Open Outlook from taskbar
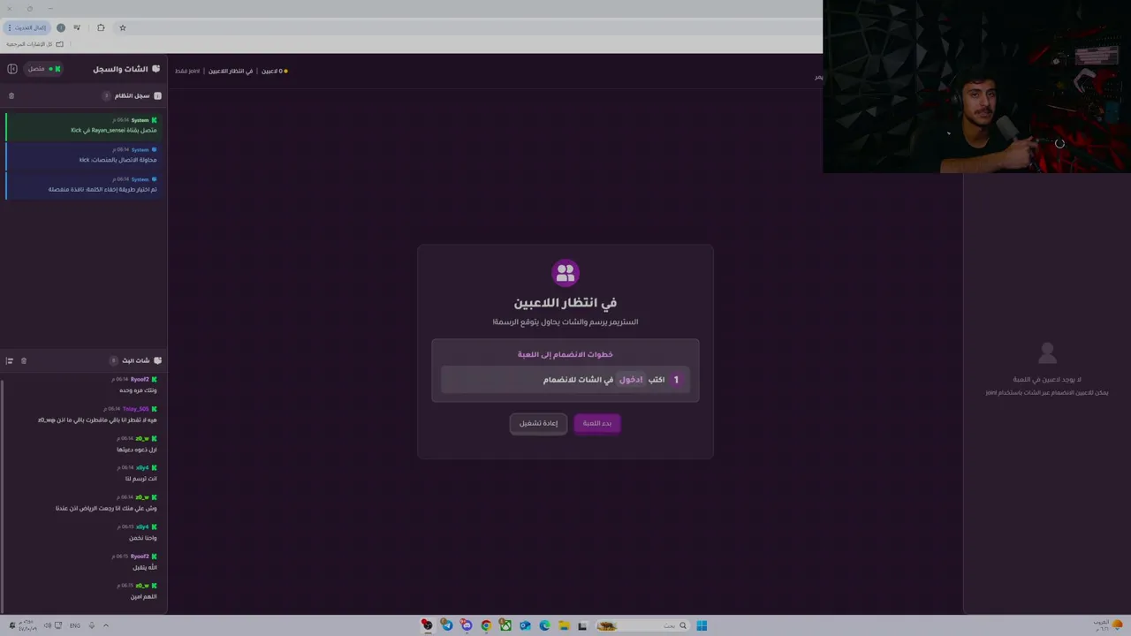 coord(525,625)
